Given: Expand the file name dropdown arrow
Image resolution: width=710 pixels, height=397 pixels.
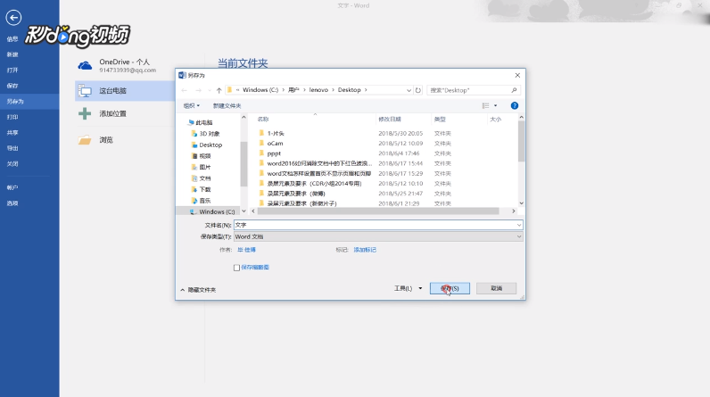Looking at the screenshot, I should (519, 225).
